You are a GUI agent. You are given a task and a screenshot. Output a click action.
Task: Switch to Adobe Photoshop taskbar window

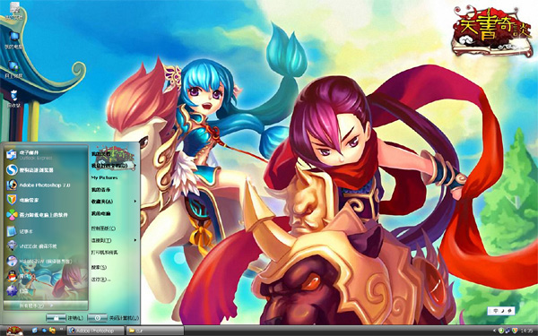coord(95,331)
